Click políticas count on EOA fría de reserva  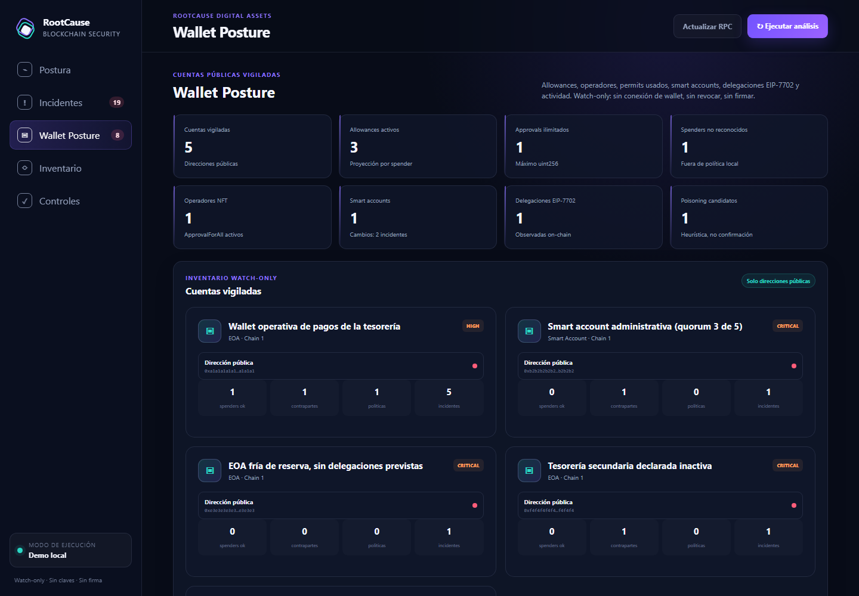[377, 532]
